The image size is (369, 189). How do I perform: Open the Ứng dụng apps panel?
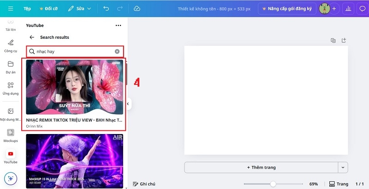(x=11, y=89)
